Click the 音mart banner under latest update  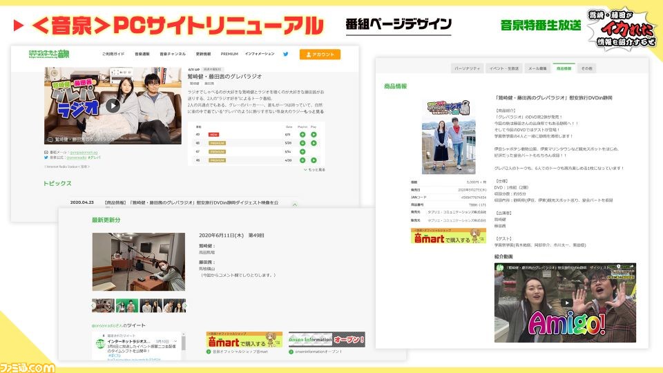(x=244, y=340)
